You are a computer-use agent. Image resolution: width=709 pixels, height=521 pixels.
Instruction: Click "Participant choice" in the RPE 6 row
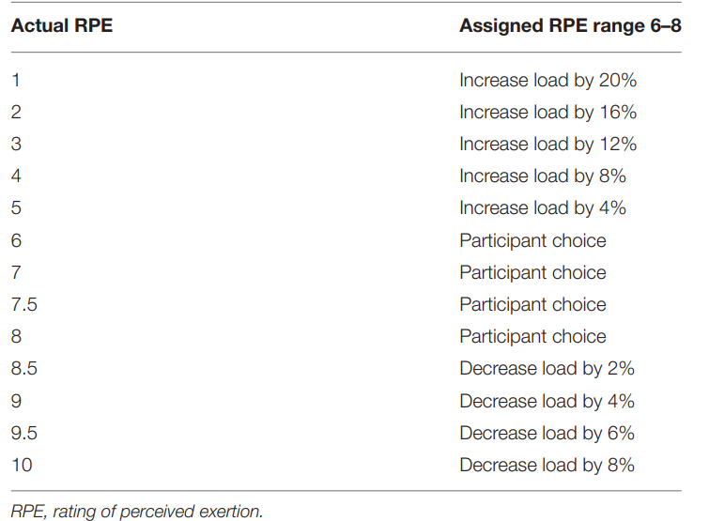point(532,240)
